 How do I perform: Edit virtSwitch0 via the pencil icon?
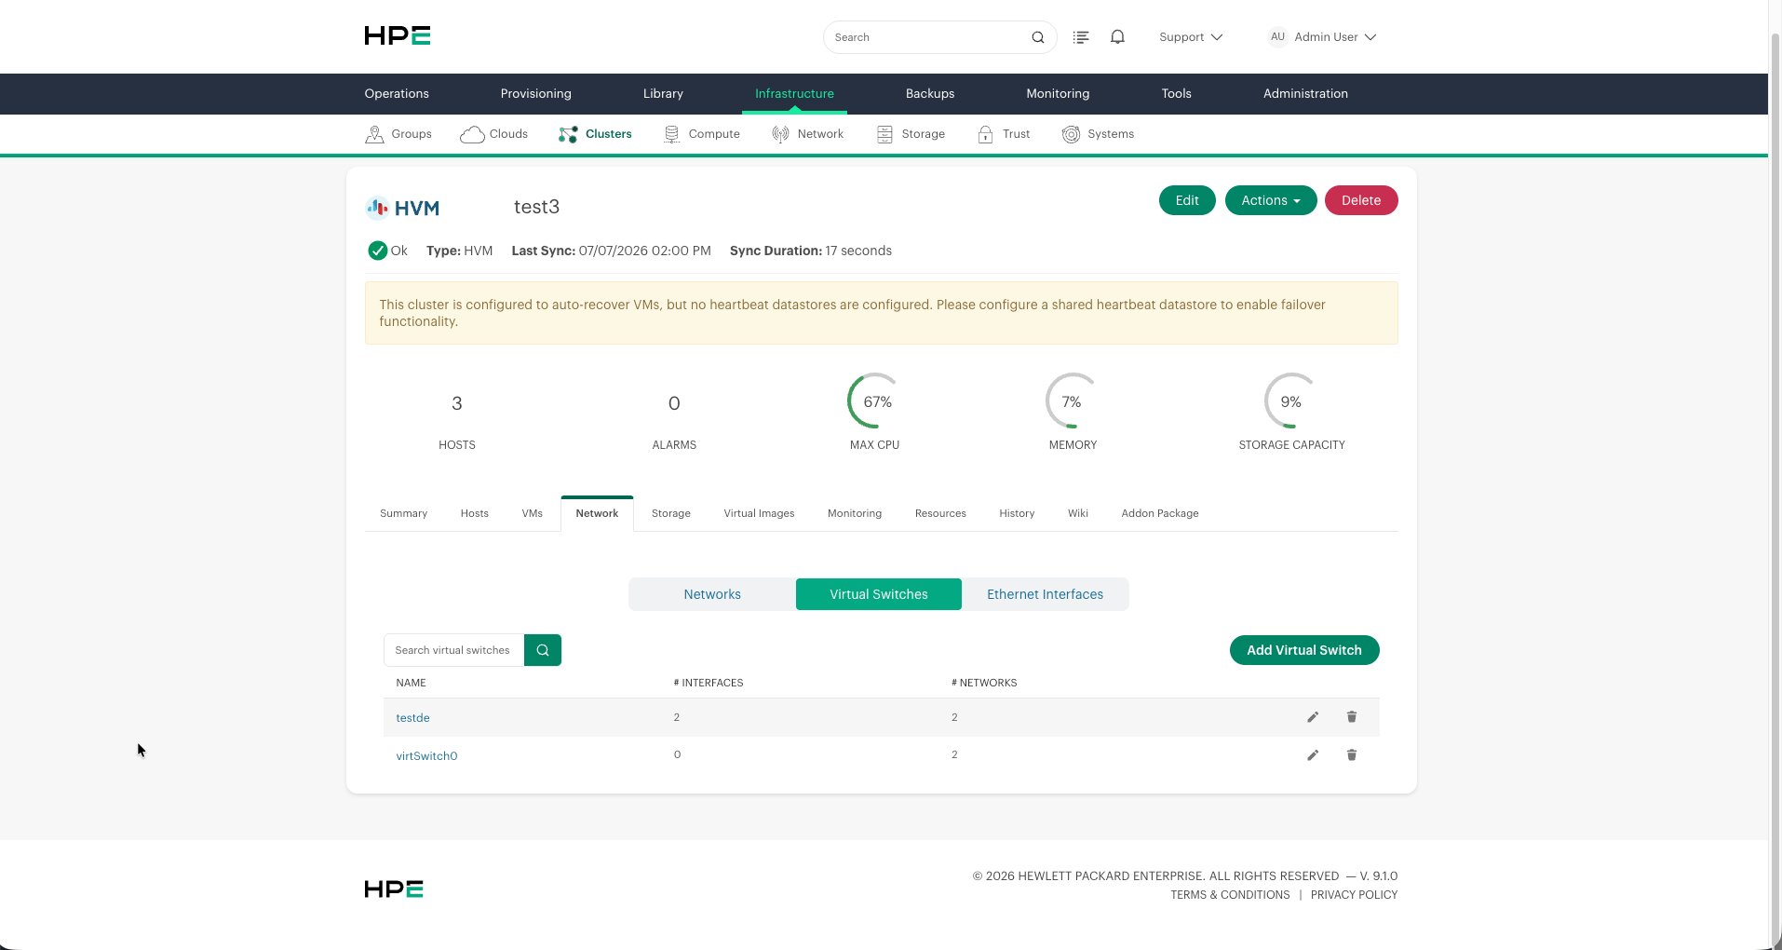pos(1313,755)
